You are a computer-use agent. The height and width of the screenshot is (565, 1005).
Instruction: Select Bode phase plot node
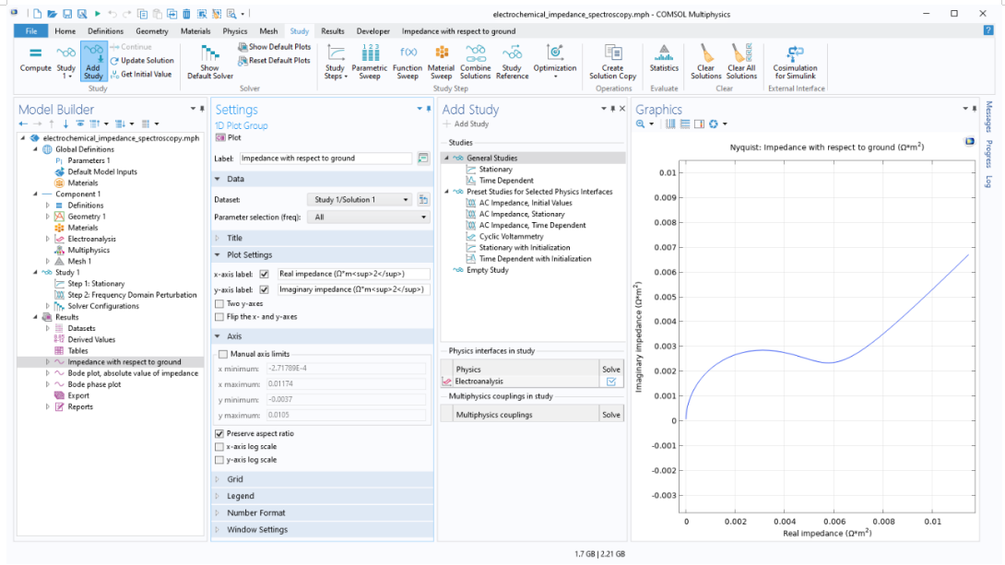coord(94,384)
